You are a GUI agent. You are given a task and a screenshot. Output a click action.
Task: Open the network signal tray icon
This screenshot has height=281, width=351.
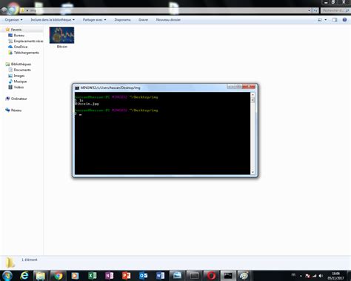tap(314, 276)
